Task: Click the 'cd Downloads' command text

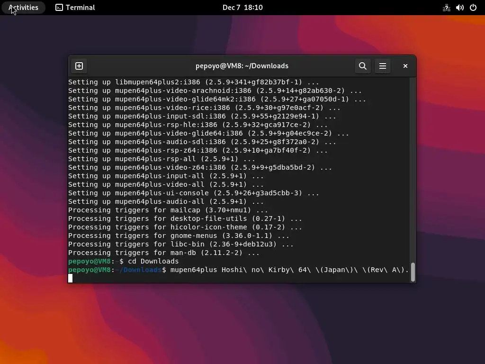Action: pos(153,261)
